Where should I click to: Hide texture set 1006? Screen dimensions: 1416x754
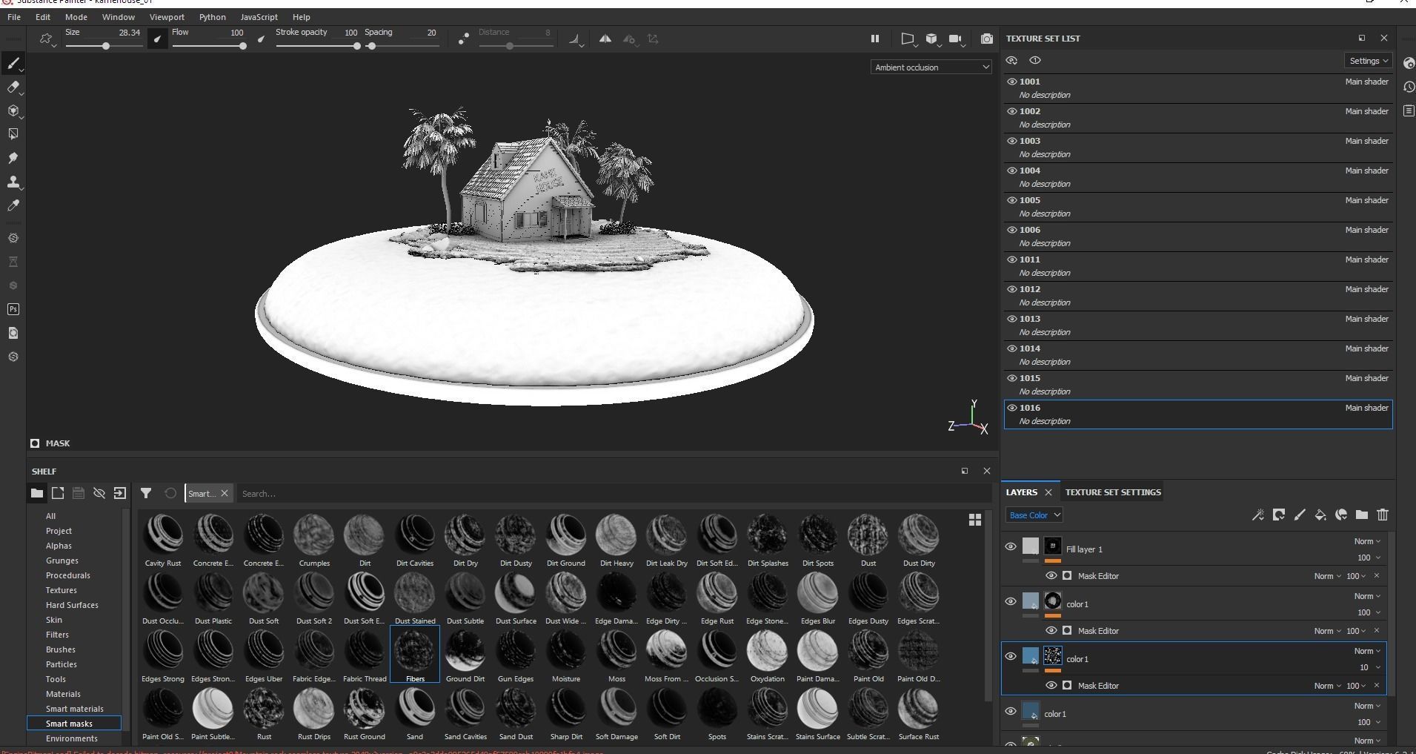[1012, 230]
